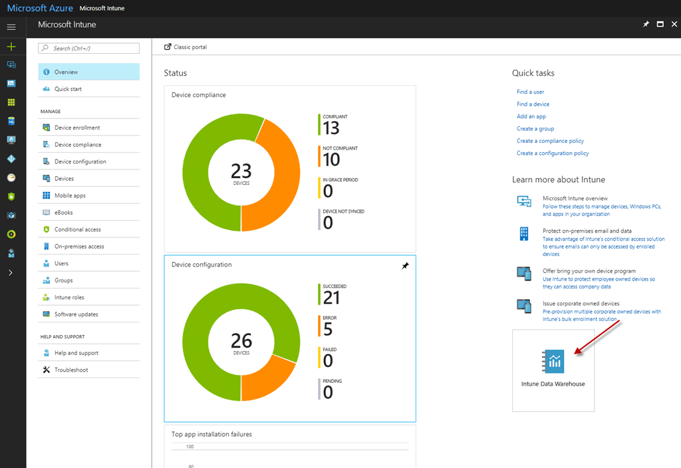
Task: Click the Pending 0 count
Action: click(x=328, y=392)
